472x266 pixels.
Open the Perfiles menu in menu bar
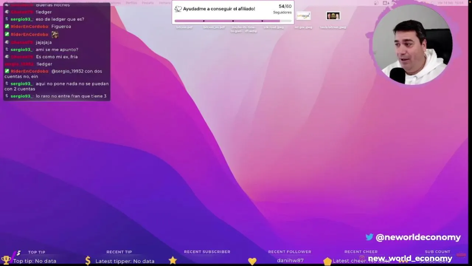(131, 3)
